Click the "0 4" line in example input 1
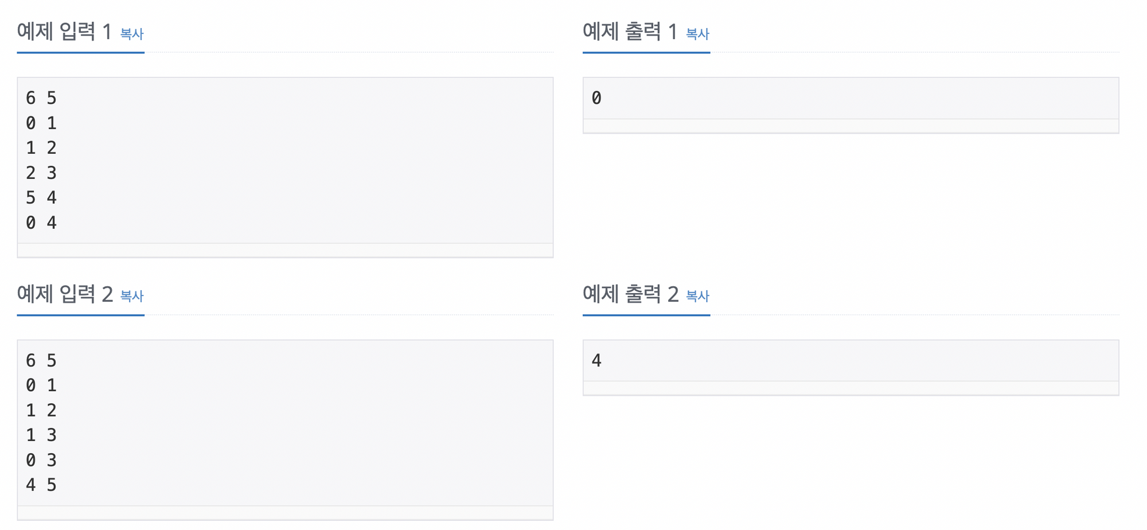This screenshot has width=1147, height=530. tap(41, 223)
